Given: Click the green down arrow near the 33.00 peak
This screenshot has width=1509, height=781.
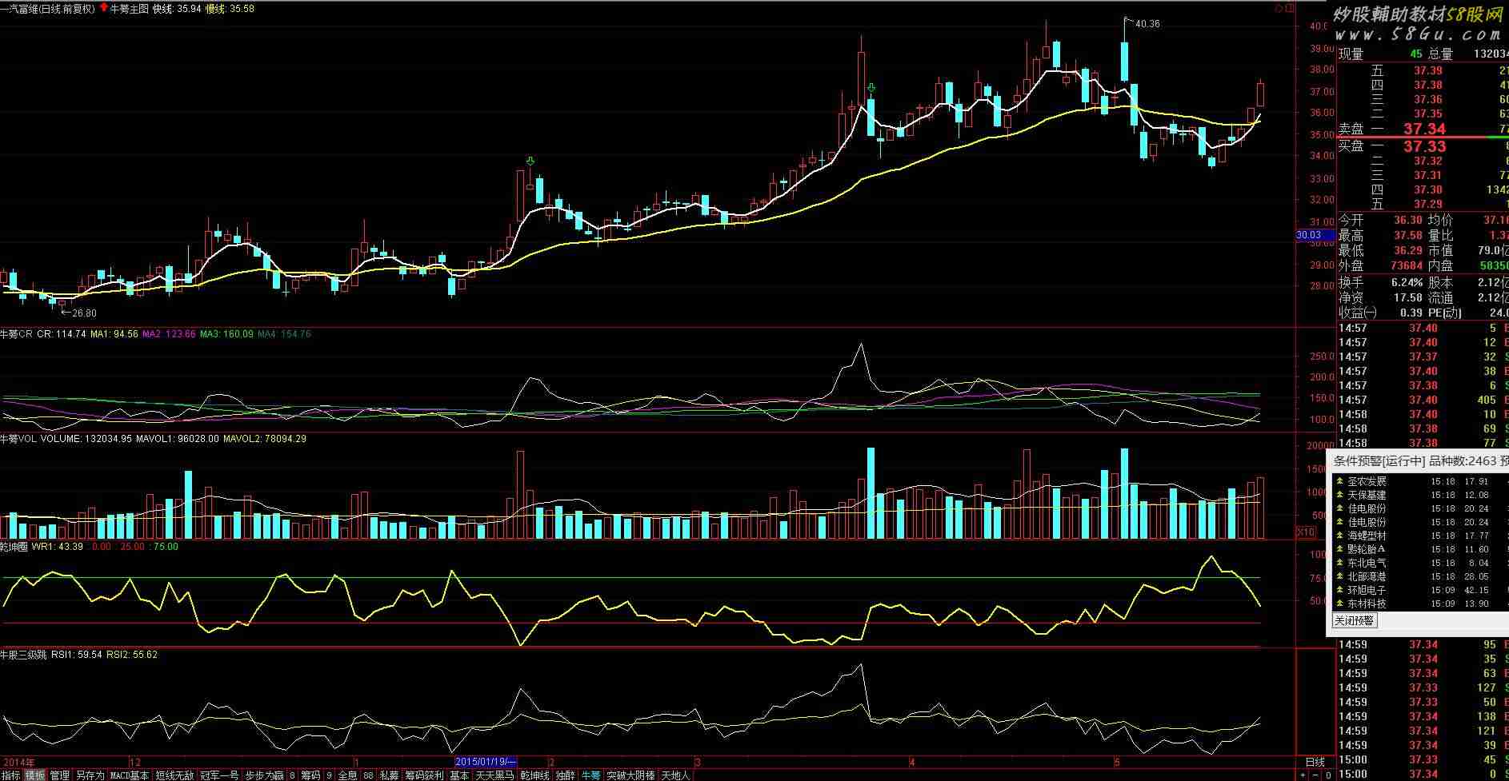Looking at the screenshot, I should pos(530,162).
